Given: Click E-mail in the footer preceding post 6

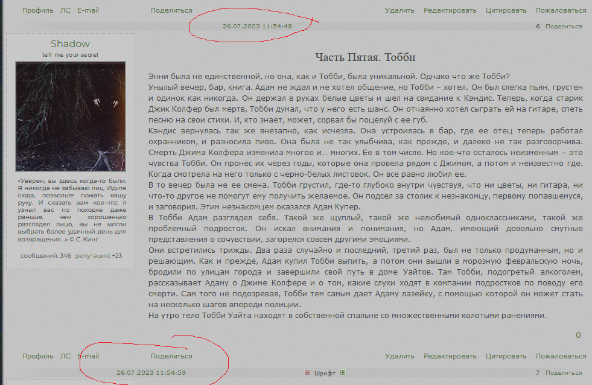Looking at the screenshot, I should (x=88, y=10).
